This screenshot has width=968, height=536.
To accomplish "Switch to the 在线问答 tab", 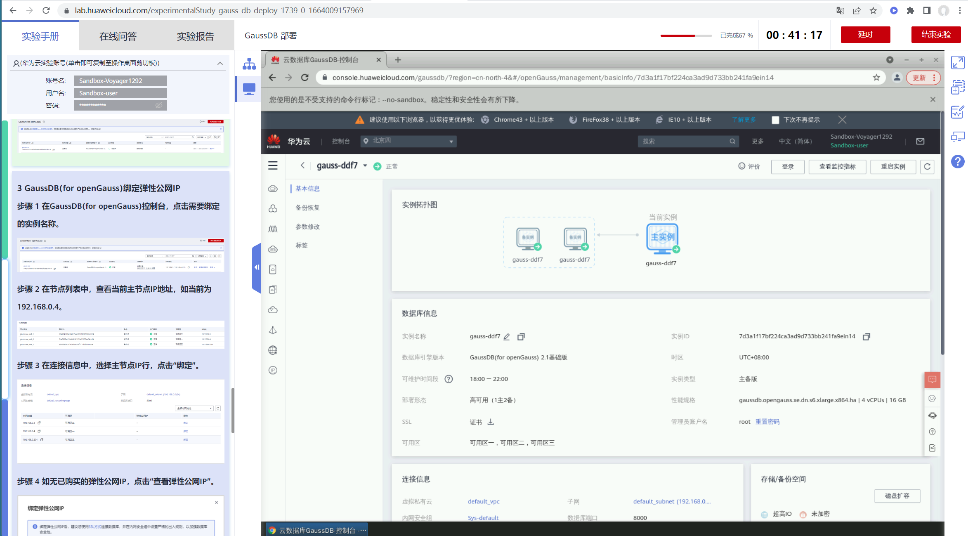I will (x=118, y=36).
